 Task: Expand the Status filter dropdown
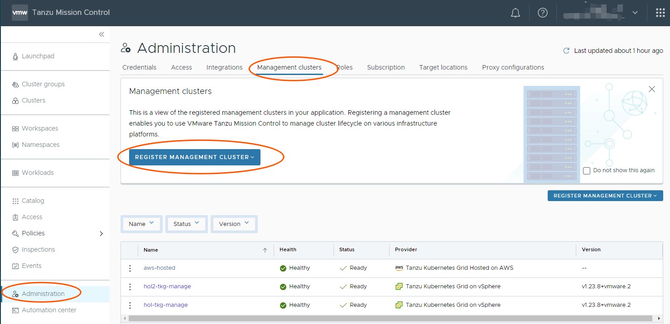[x=186, y=224]
